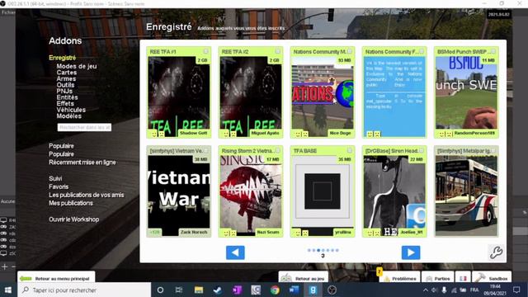Tick the checkbox on Nations Community F... card

(x=422, y=51)
